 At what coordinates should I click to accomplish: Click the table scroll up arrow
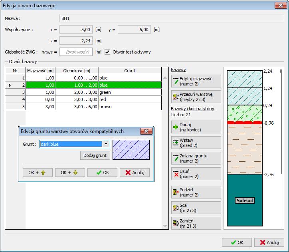(x=165, y=78)
